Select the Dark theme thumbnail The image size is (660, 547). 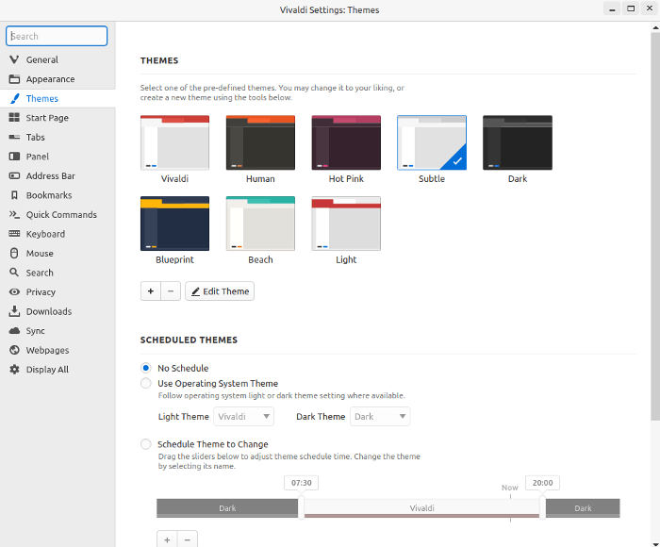coord(518,142)
